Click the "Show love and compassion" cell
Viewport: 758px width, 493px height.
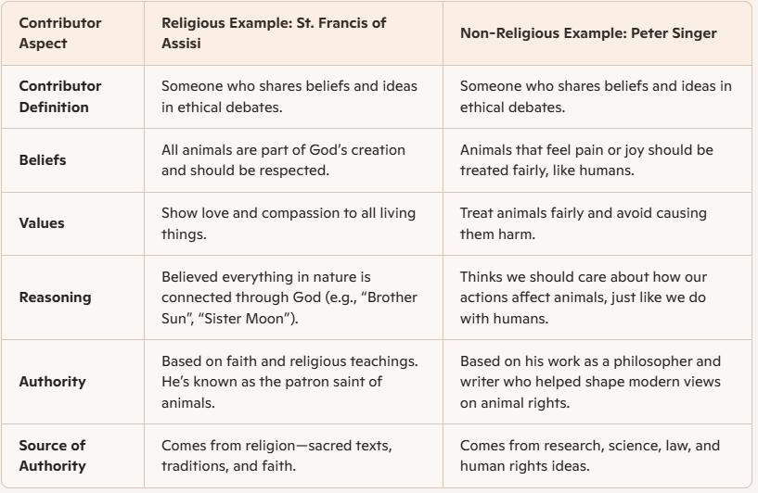(289, 223)
